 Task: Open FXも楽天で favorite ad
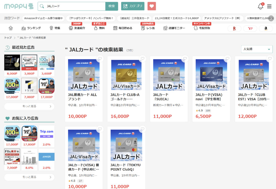(12, 157)
